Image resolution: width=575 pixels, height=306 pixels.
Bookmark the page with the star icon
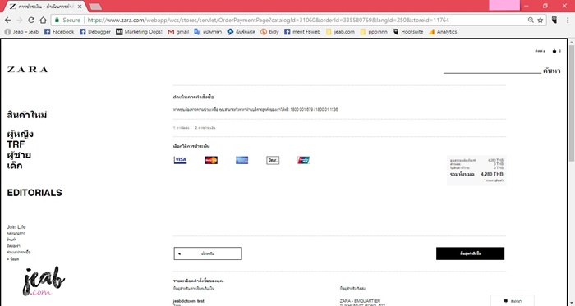click(x=540, y=21)
